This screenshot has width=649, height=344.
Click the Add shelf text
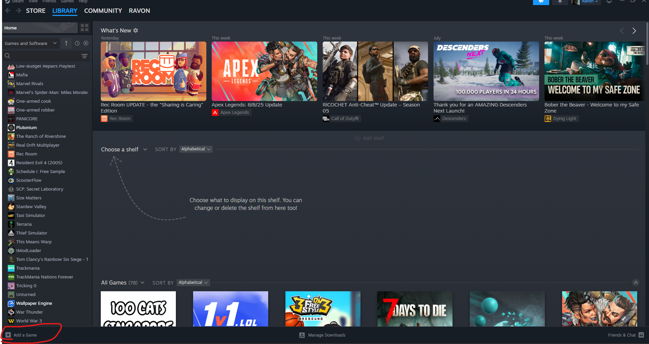click(x=373, y=138)
